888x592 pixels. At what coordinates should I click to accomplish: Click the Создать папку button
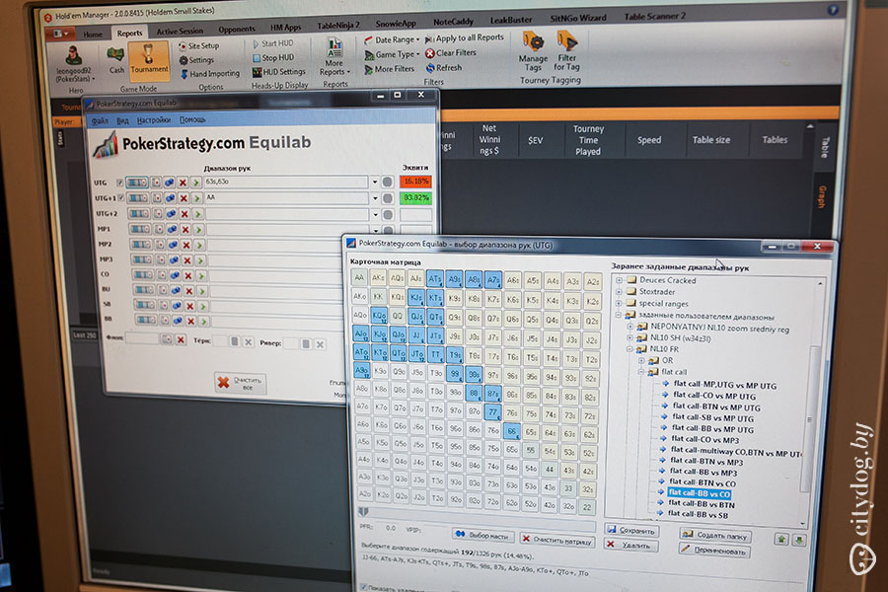716,534
